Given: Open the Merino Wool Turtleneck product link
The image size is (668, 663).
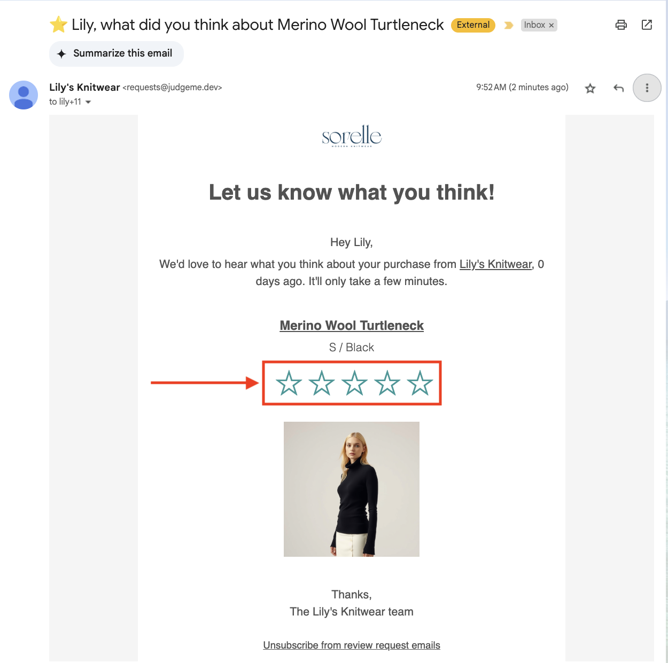Looking at the screenshot, I should (x=352, y=326).
